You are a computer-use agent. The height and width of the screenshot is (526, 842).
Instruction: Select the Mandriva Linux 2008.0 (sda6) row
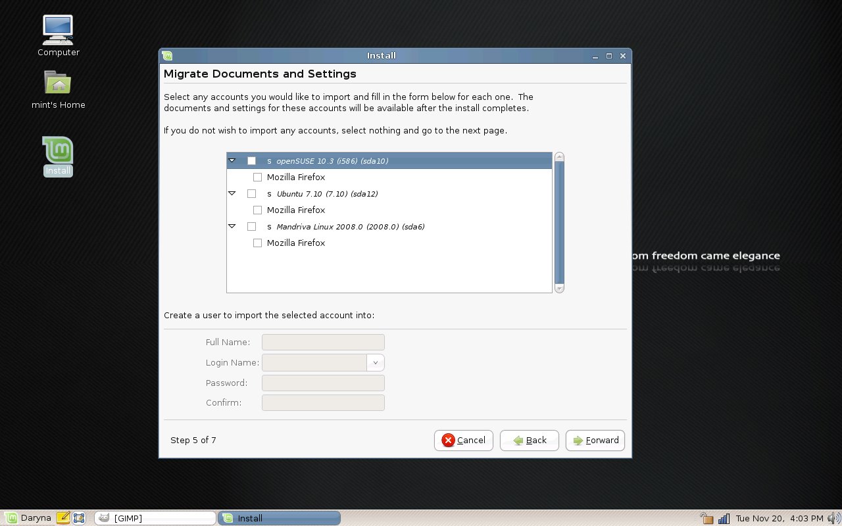click(x=389, y=227)
